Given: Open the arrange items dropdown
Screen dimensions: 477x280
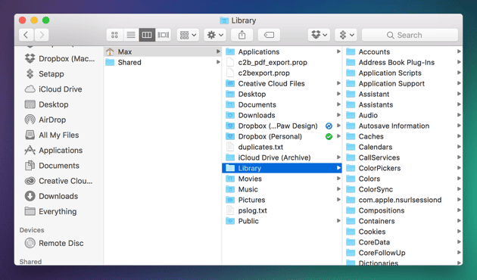Looking at the screenshot, I should tap(188, 35).
